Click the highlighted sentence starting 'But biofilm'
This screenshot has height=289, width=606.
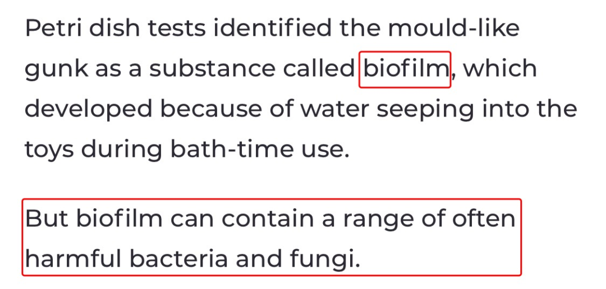pyautogui.click(x=272, y=237)
